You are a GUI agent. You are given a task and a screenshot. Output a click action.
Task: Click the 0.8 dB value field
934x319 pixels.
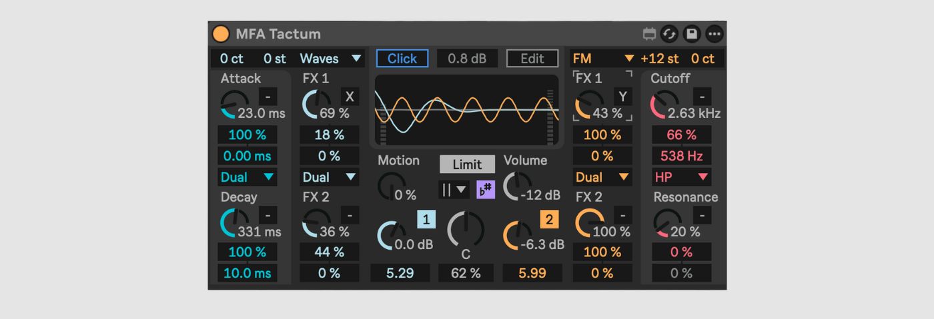(x=467, y=59)
